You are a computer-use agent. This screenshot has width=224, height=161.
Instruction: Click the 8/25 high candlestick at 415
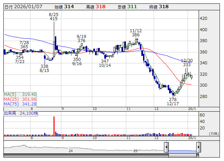54,39
